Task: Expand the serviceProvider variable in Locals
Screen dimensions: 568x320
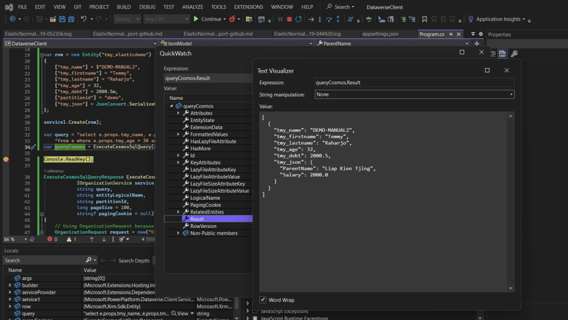Action: [10, 292]
